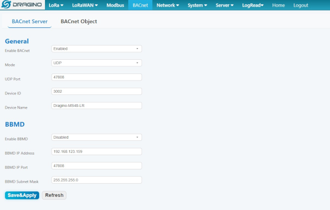Click the Dragino logo
The width and height of the screenshot is (330, 210).
coord(22,4)
